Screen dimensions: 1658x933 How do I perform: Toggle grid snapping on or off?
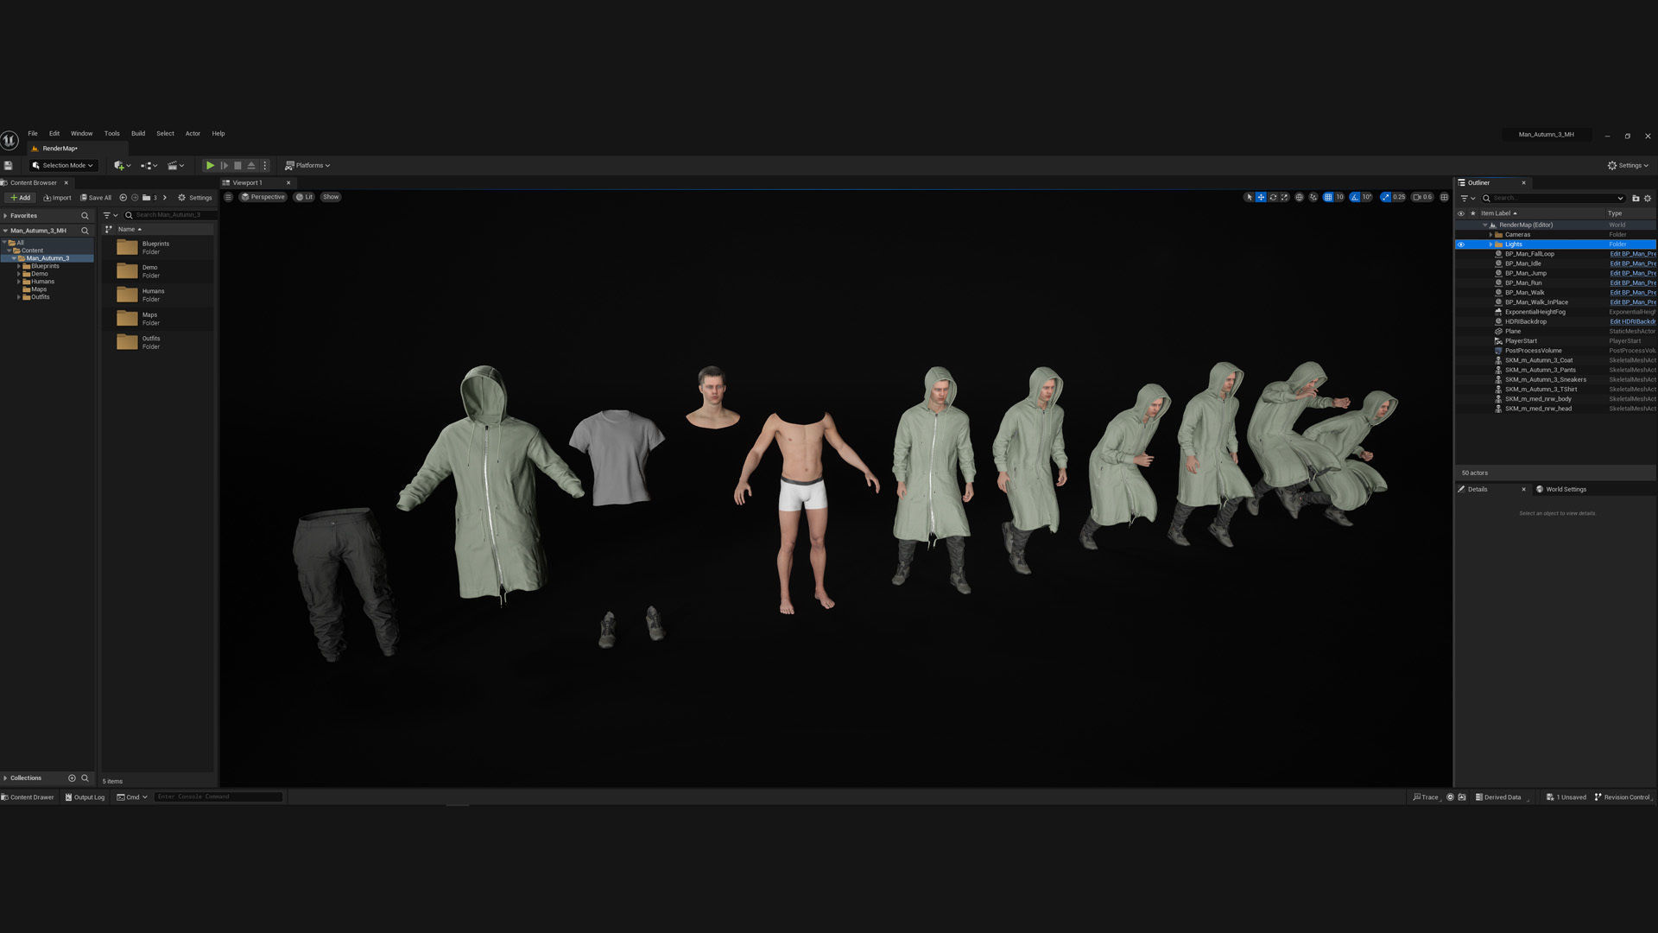pyautogui.click(x=1328, y=197)
